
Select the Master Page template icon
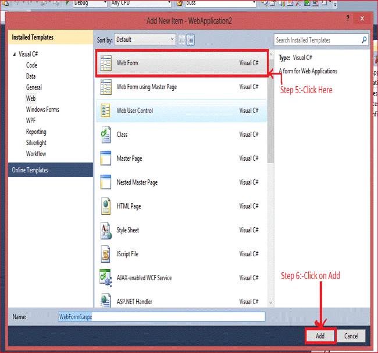tap(106, 158)
